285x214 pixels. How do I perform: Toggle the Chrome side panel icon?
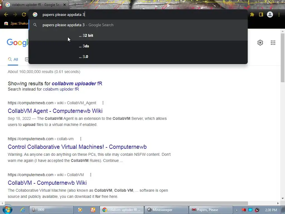pos(261,14)
